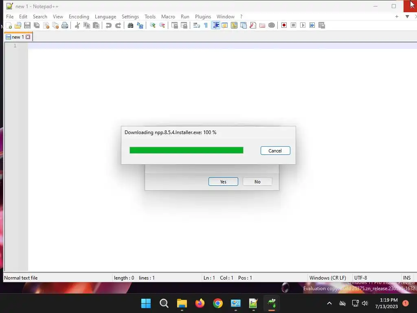Image resolution: width=417 pixels, height=313 pixels.
Task: Save the current file via toolbar
Action: (27, 25)
